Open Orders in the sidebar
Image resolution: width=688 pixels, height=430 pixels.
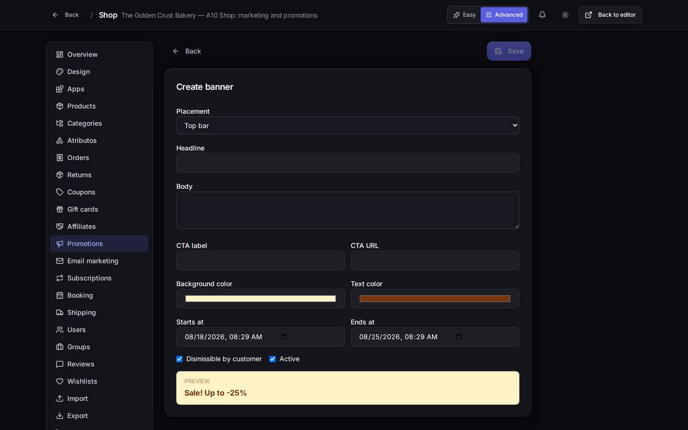tap(99, 158)
